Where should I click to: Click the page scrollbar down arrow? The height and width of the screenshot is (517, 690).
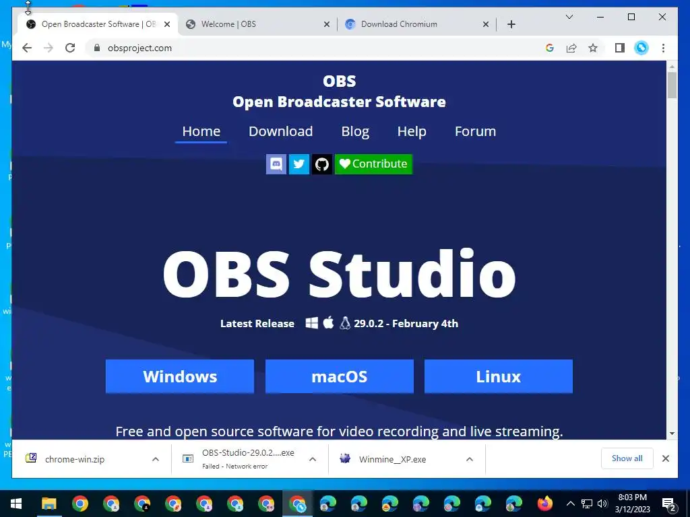tap(672, 434)
